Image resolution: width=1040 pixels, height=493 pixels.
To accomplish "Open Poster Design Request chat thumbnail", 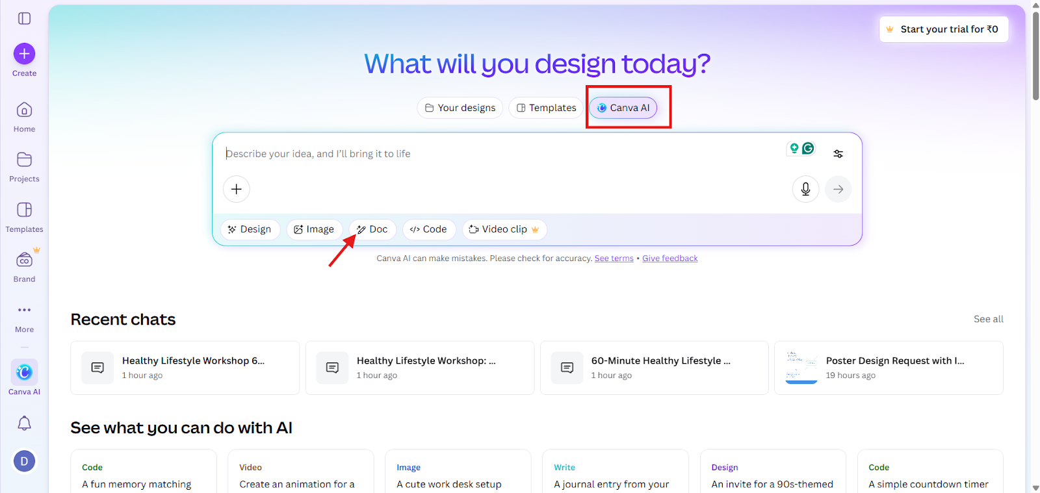I will [x=801, y=368].
